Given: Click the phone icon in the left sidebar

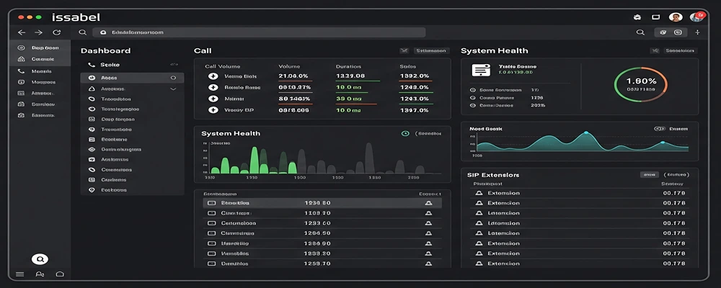Looking at the screenshot, I should pyautogui.click(x=21, y=71).
